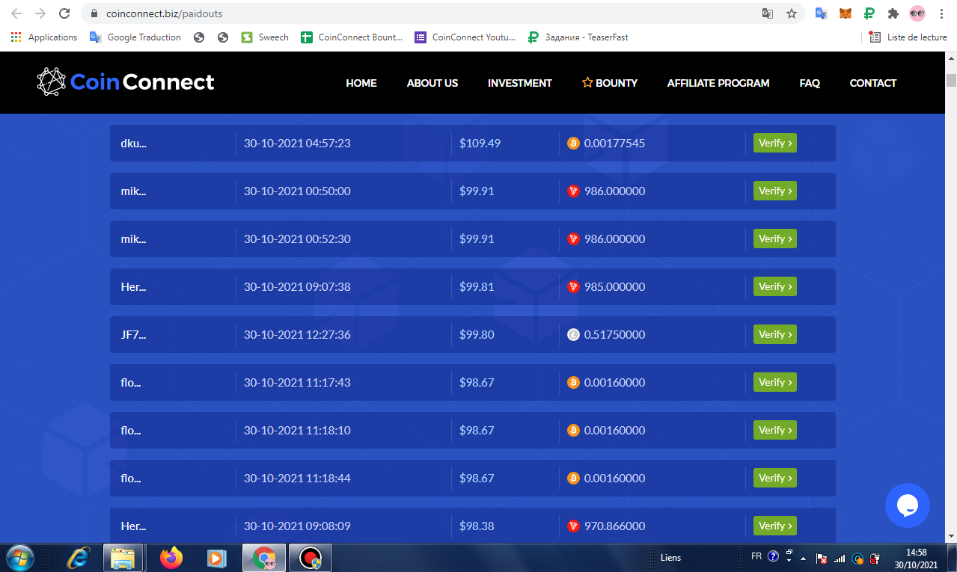Open the FR language selector
The image size is (957, 572).
[x=756, y=557]
